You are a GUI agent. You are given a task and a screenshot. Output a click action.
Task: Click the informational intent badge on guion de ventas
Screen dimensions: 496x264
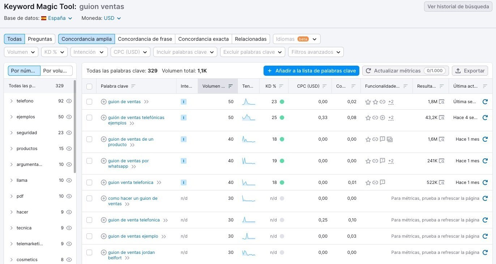pos(184,101)
